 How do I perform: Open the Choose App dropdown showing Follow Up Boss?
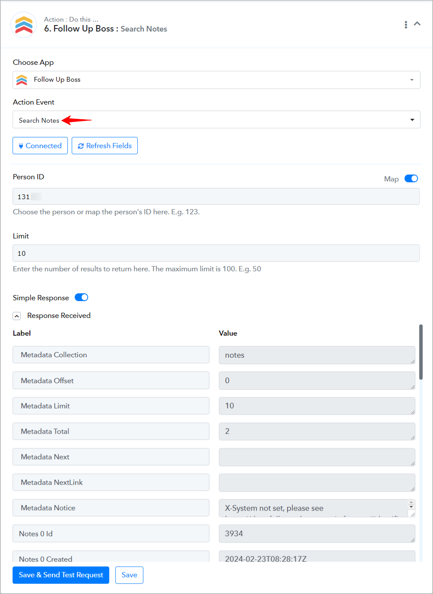(x=216, y=80)
